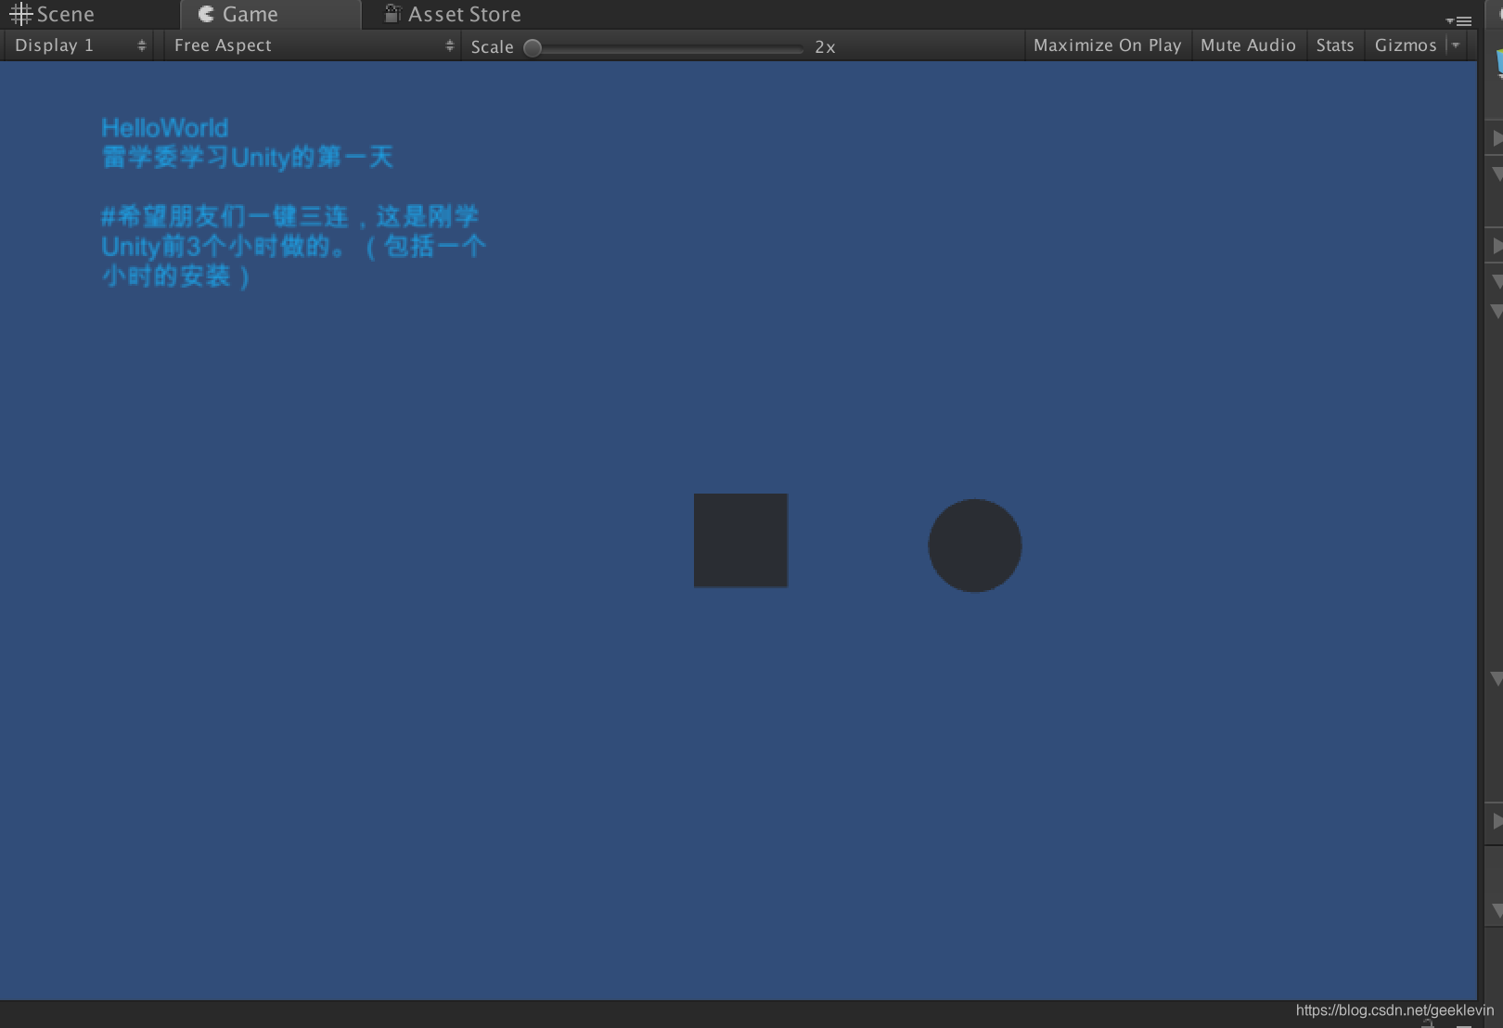Click the Game tab pacman icon

[x=207, y=14]
